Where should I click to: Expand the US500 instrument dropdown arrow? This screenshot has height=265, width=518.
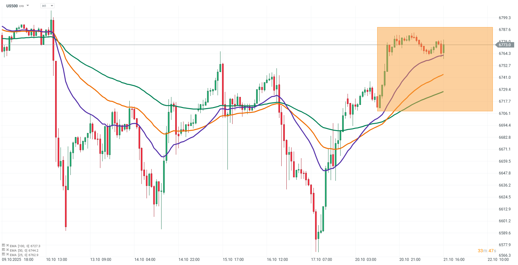[x=28, y=6]
